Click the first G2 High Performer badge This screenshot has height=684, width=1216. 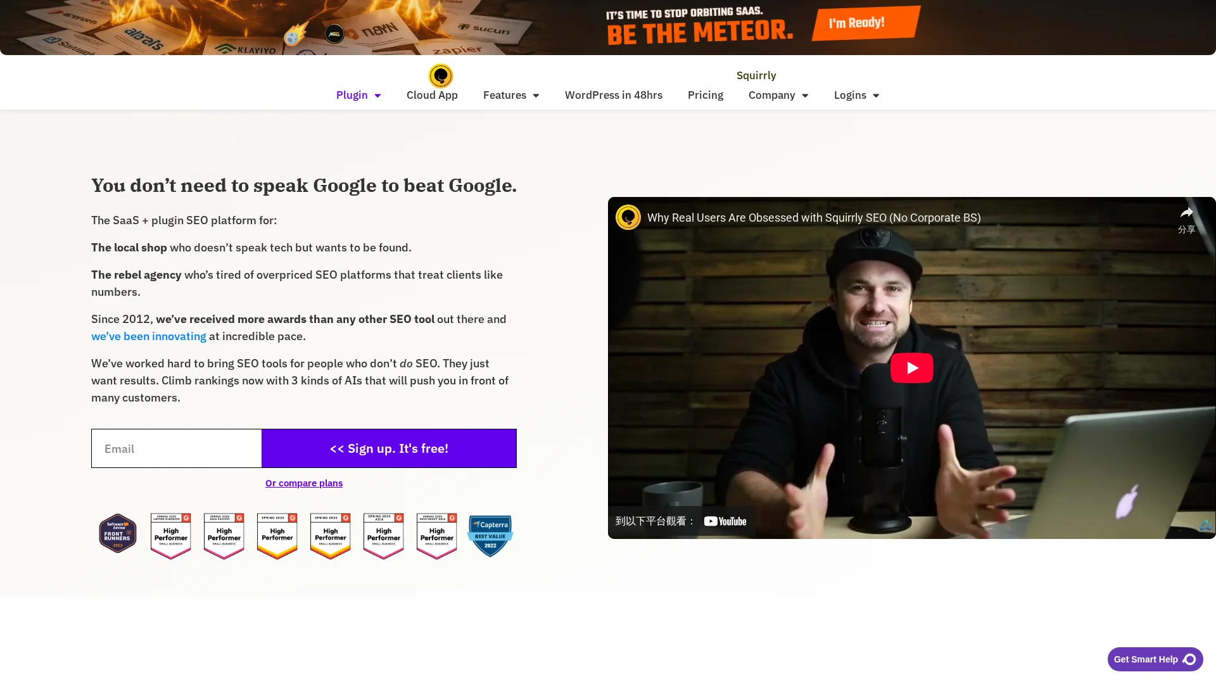tap(171, 536)
